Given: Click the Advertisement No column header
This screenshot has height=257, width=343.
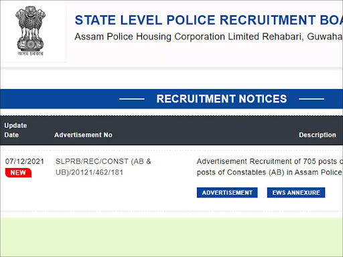Looking at the screenshot, I should (x=83, y=135).
